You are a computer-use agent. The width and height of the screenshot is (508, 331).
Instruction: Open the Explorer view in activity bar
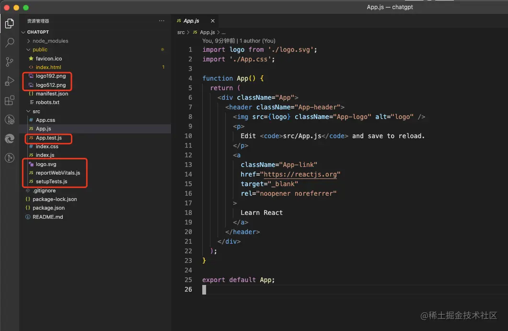10,24
